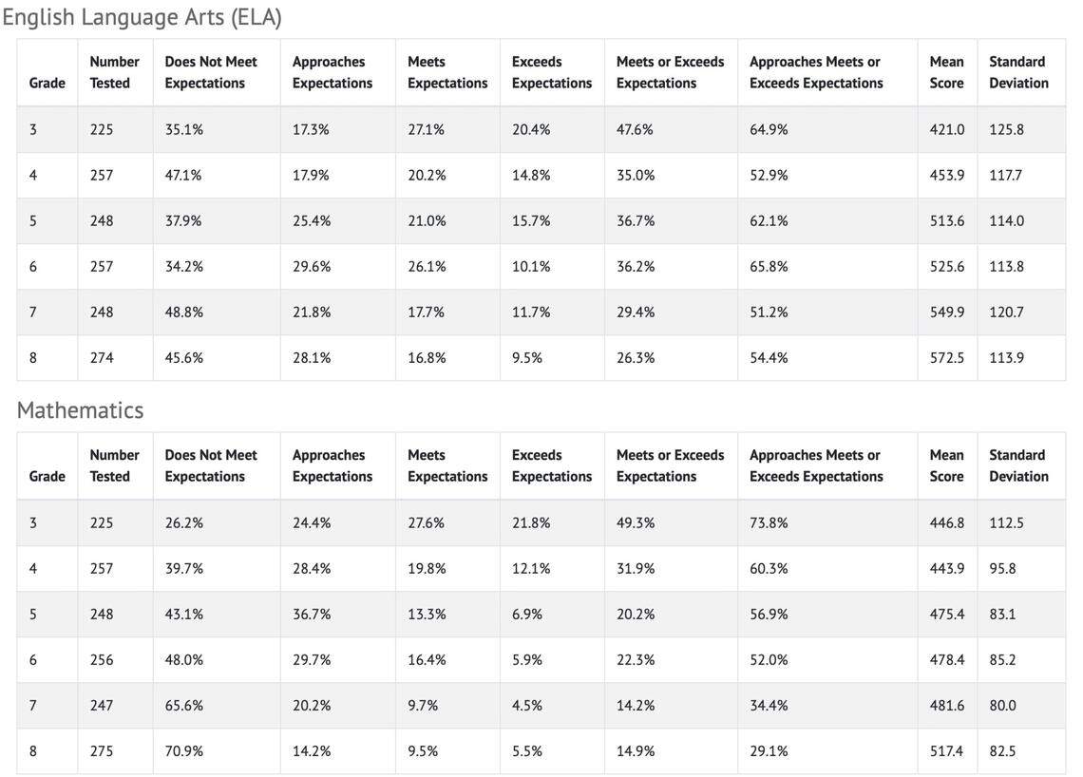
Task: Click ELA grade 5 standard deviation 114.0
Action: coord(1006,220)
